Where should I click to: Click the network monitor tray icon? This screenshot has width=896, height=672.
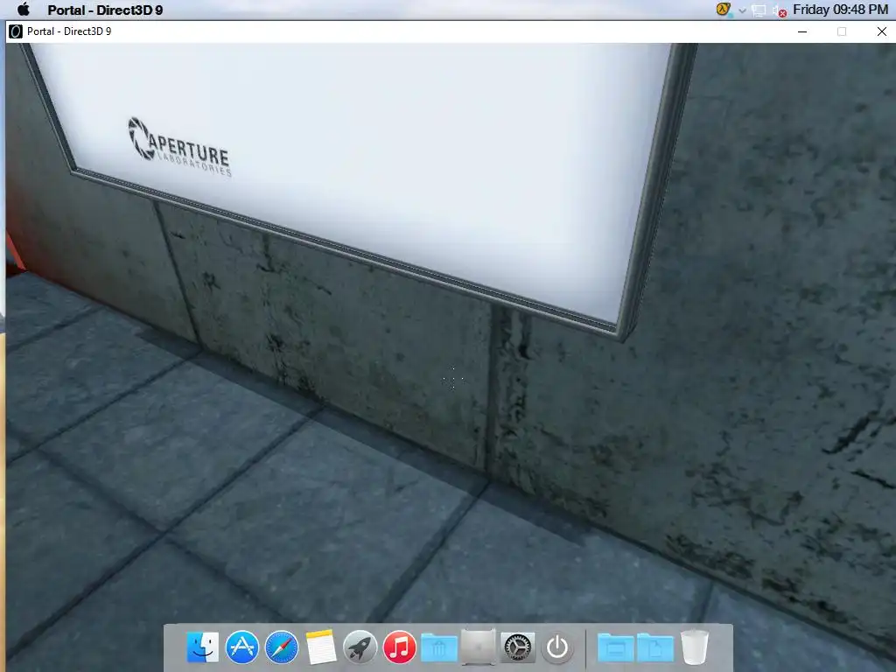coord(759,10)
